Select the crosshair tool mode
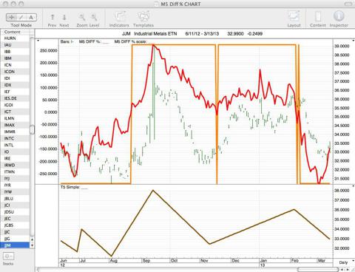This screenshot has height=272, width=355. click(x=11, y=17)
